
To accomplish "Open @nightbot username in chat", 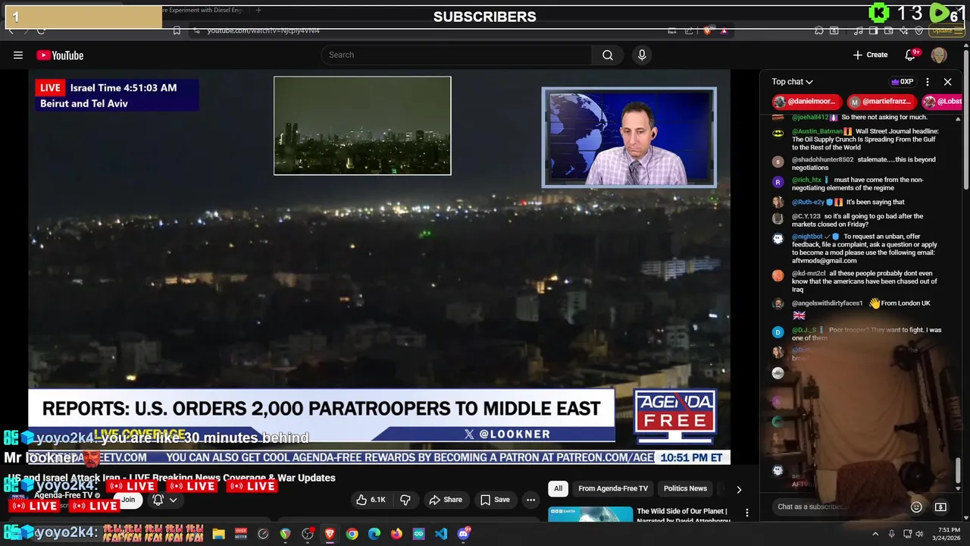I will coord(807,237).
